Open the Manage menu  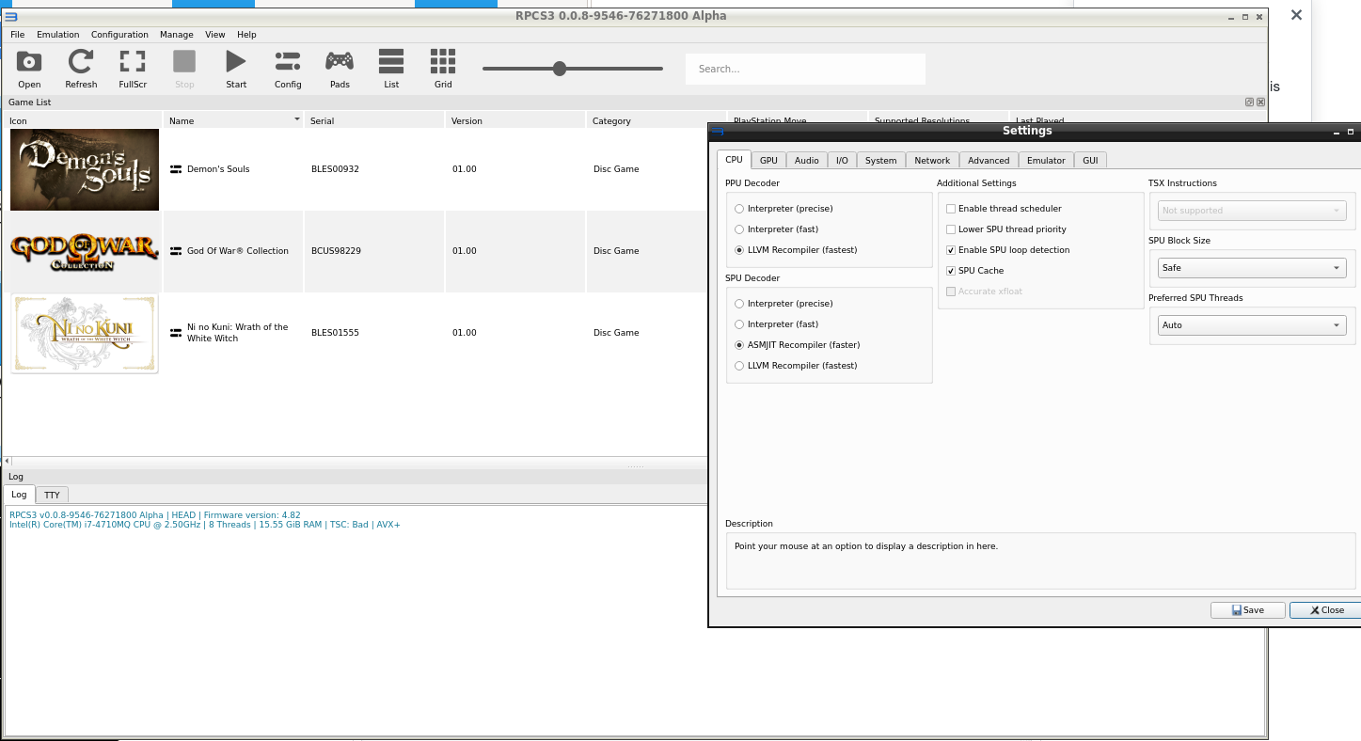coord(177,35)
